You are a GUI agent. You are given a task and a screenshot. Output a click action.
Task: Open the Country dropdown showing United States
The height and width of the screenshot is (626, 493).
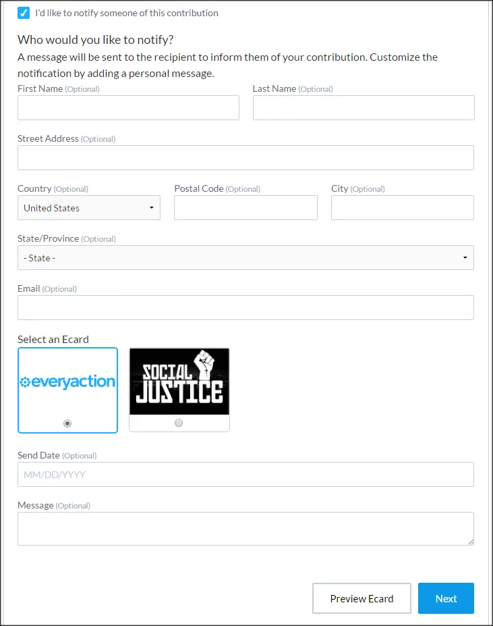(x=89, y=207)
